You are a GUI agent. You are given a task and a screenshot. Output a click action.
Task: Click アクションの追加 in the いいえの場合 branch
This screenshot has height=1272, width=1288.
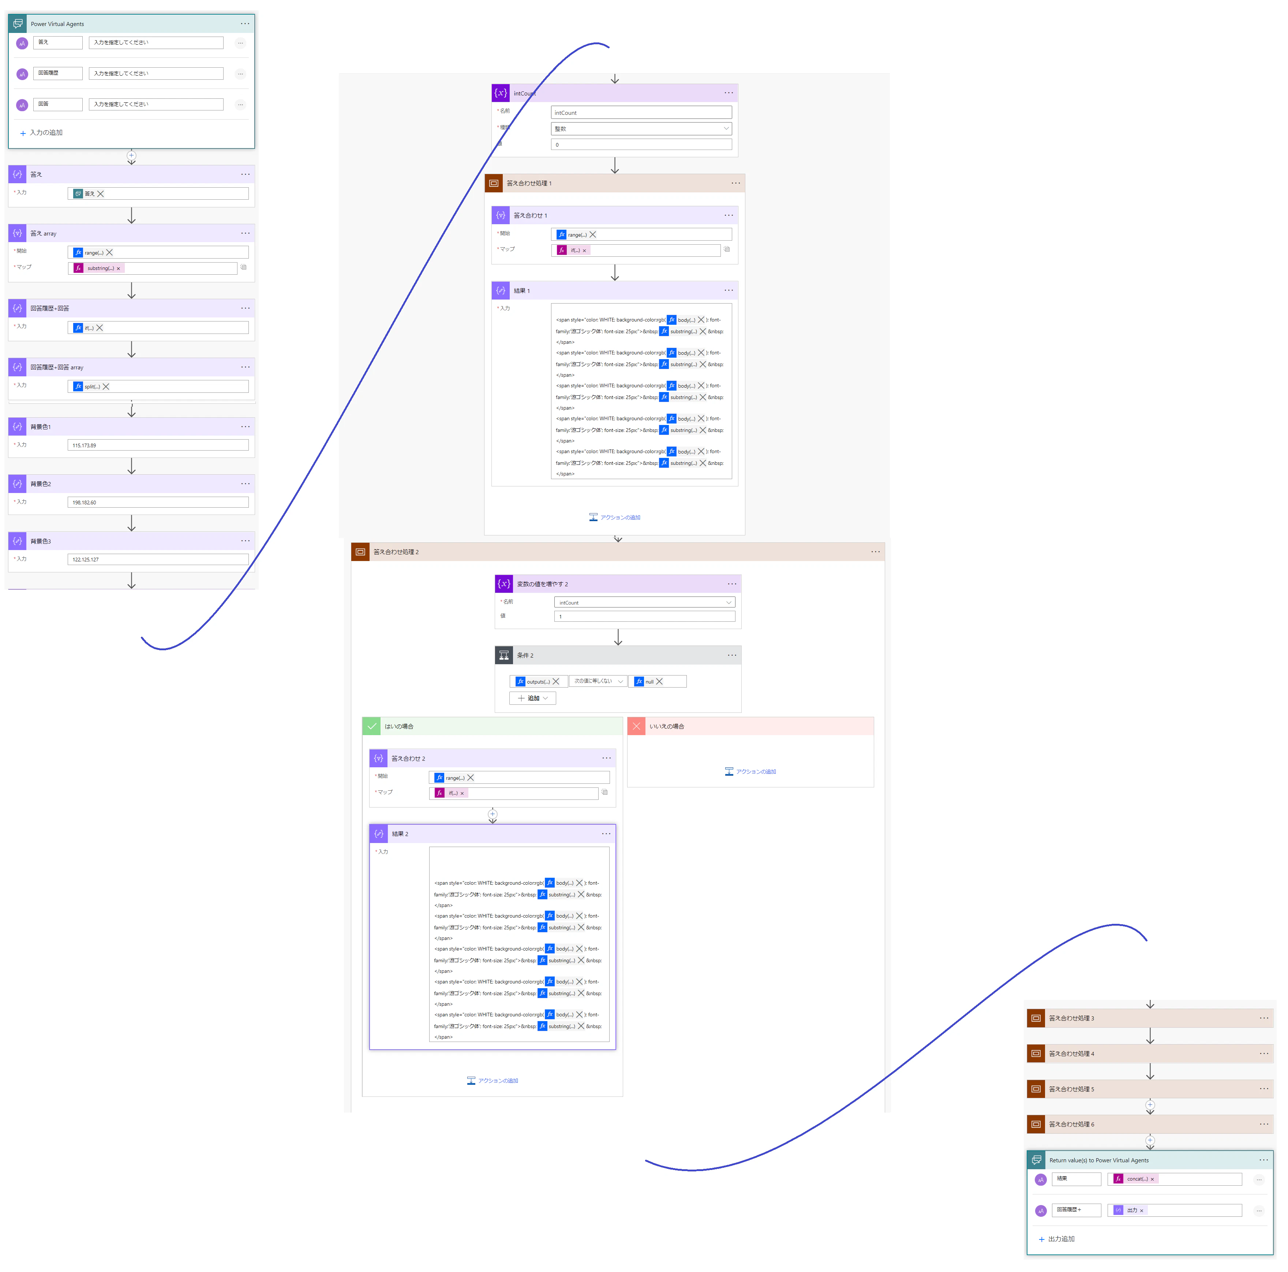click(751, 772)
